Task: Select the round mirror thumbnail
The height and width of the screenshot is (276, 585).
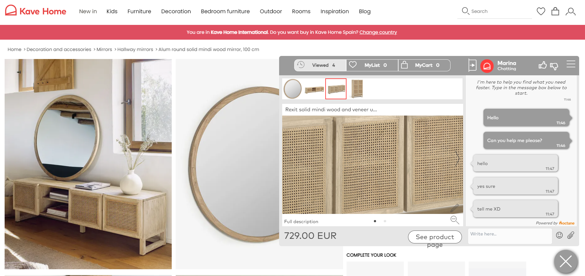Action: 292,89
